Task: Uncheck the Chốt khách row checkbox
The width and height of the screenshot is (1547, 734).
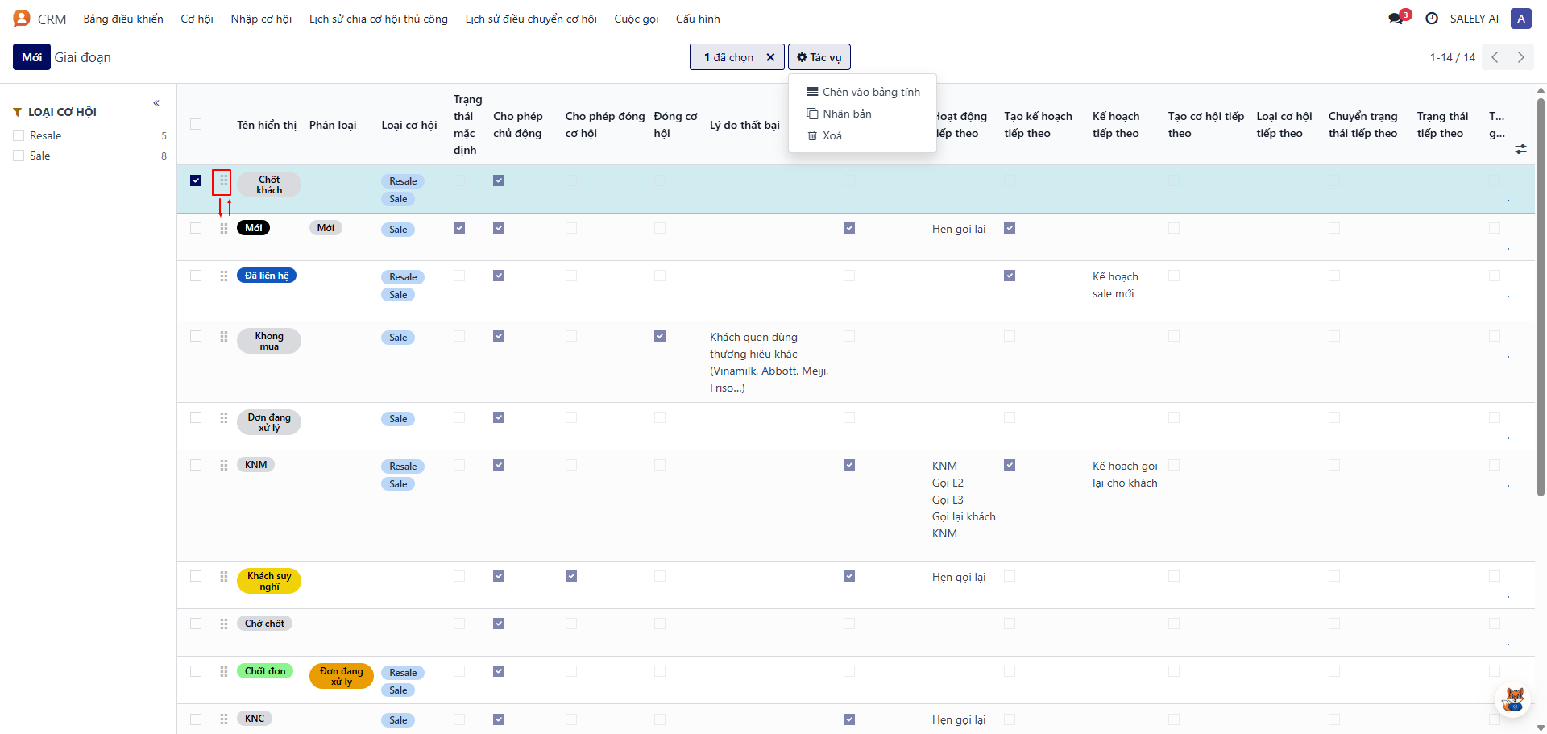Action: pyautogui.click(x=196, y=180)
